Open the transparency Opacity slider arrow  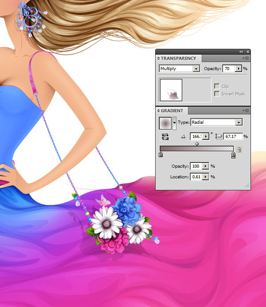(x=239, y=69)
